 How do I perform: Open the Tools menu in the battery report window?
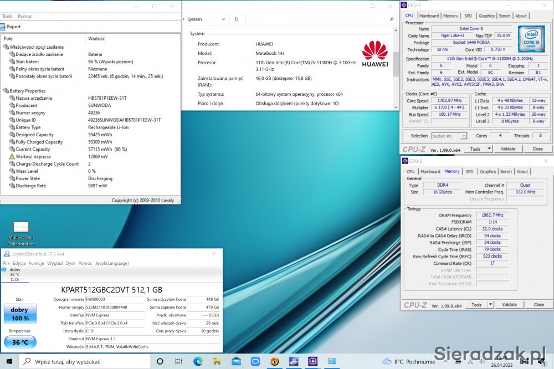[x=7, y=16]
